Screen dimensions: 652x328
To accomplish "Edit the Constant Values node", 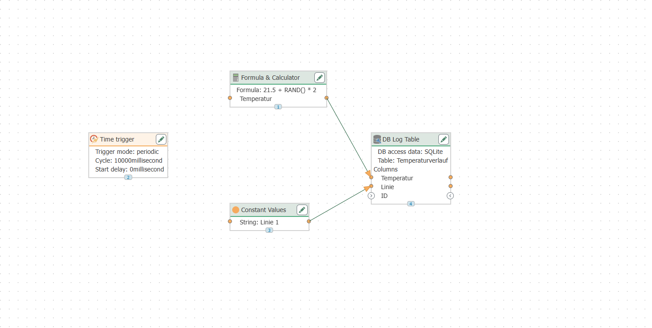I will point(302,210).
